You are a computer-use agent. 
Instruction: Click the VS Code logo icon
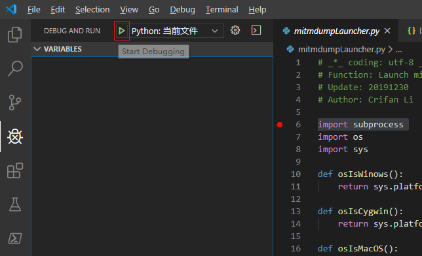pos(11,9)
